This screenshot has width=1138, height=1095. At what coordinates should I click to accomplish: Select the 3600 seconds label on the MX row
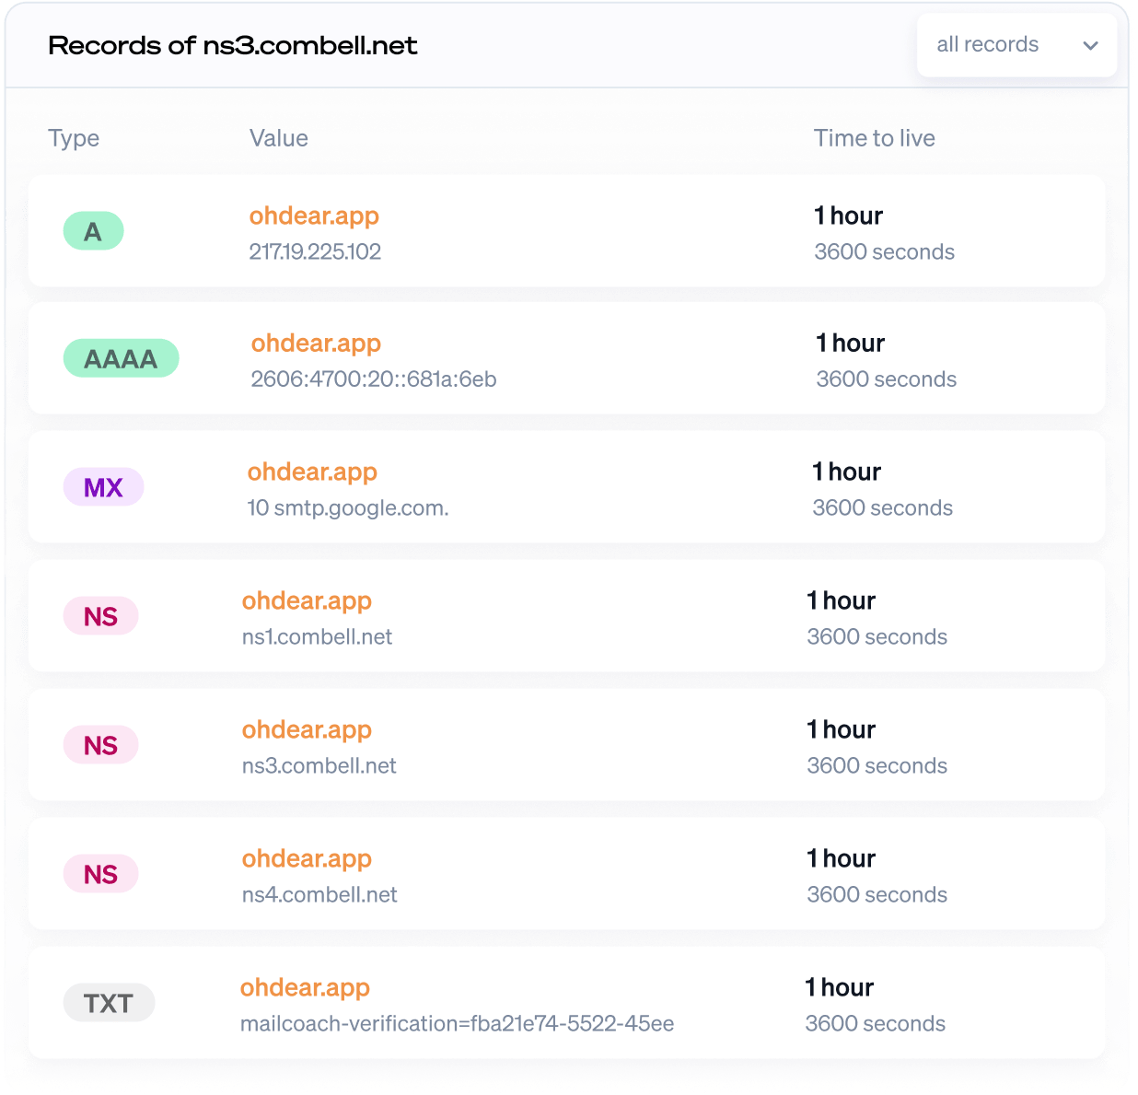882,507
